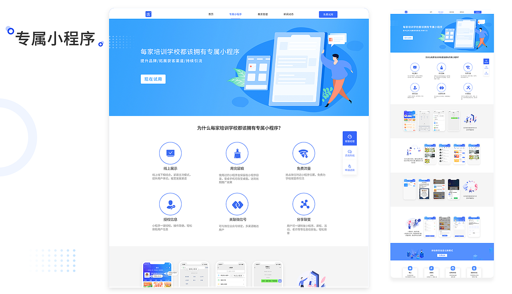
Task: Click the site logo in the main page header
Action: point(148,14)
